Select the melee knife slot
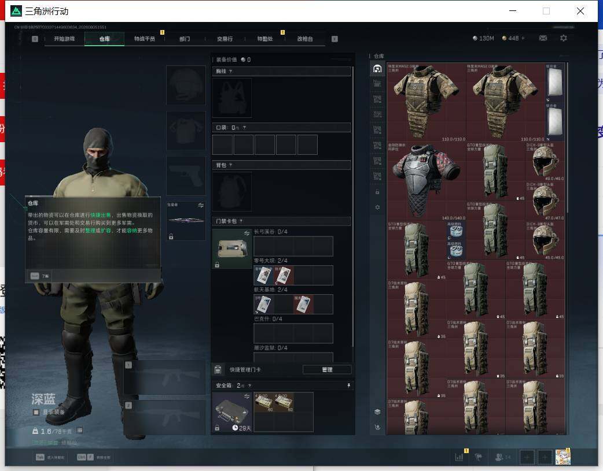 click(x=186, y=221)
